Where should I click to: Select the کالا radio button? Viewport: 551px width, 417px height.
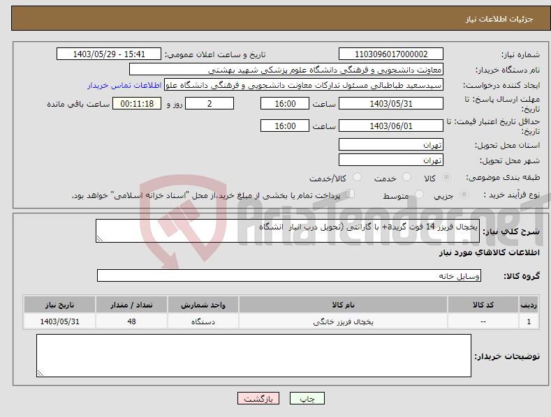[x=446, y=177]
